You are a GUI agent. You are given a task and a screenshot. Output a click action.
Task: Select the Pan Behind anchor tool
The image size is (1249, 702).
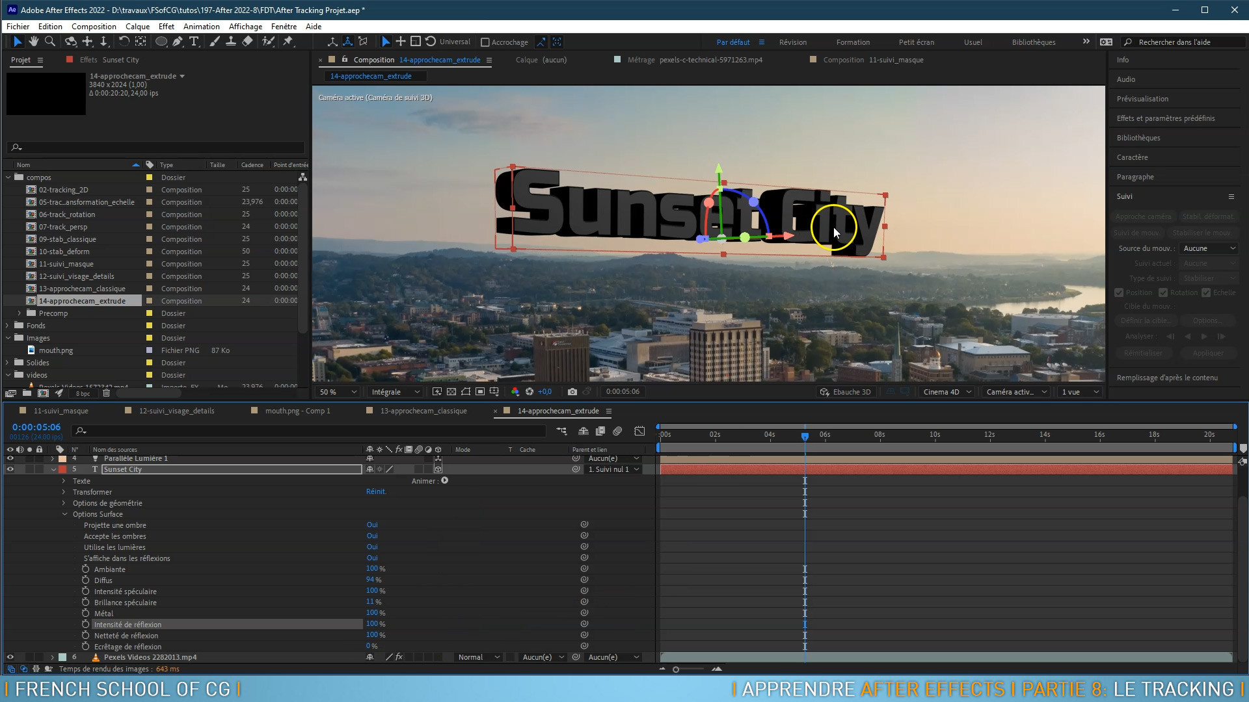point(140,42)
